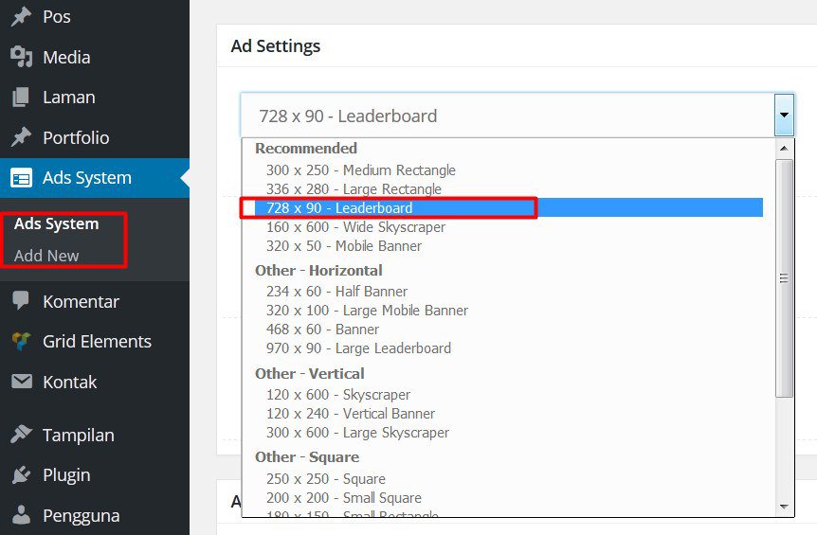
Task: Choose 160 x 600 - Wide Skyscraper
Action: coord(355,227)
